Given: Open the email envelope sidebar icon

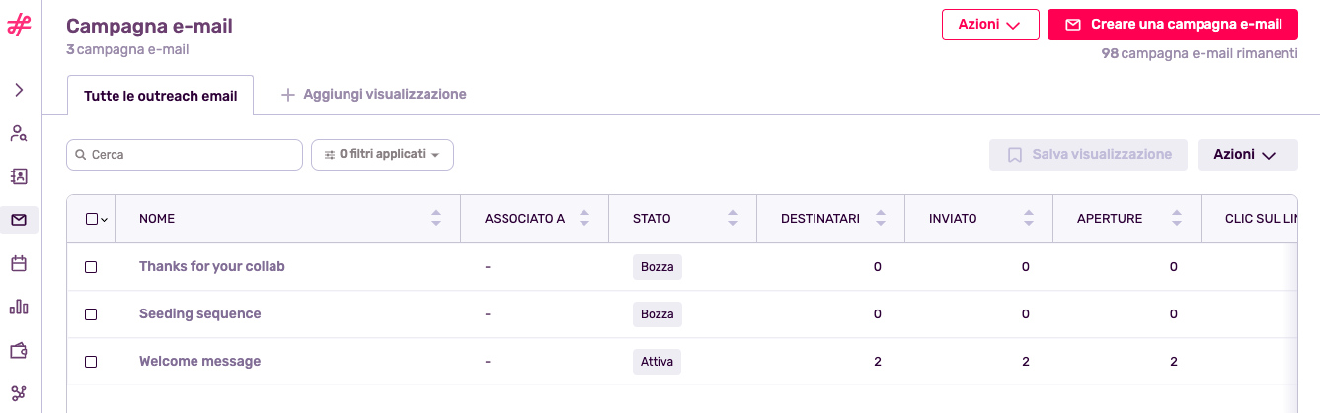Looking at the screenshot, I should point(19,220).
